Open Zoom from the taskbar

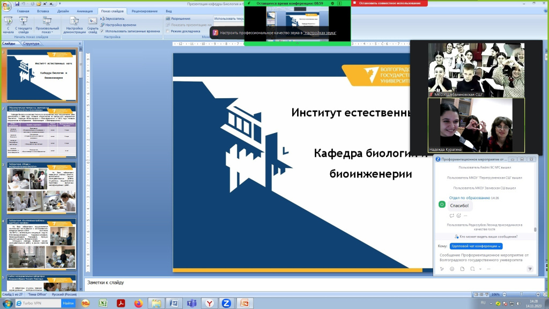[227, 304]
